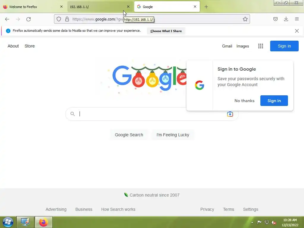Open the Google apps grid
The image size is (304, 228).
(261, 46)
